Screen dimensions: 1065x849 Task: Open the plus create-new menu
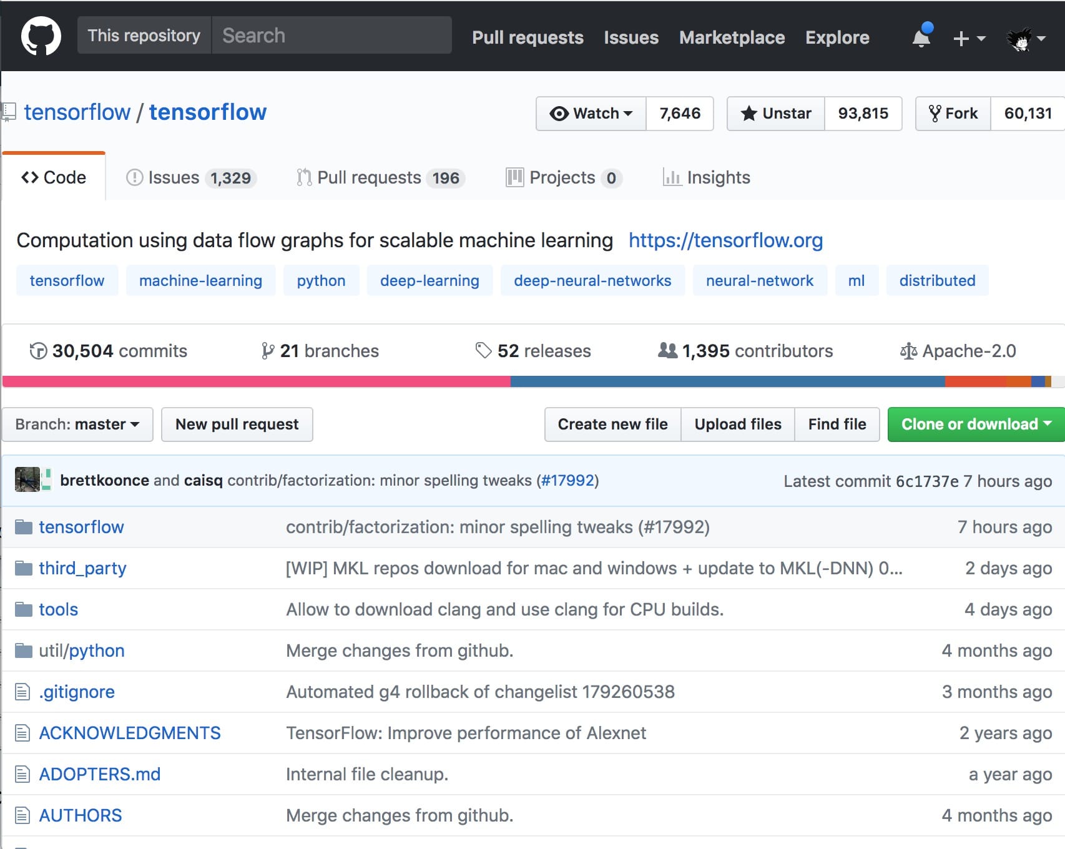click(x=969, y=39)
